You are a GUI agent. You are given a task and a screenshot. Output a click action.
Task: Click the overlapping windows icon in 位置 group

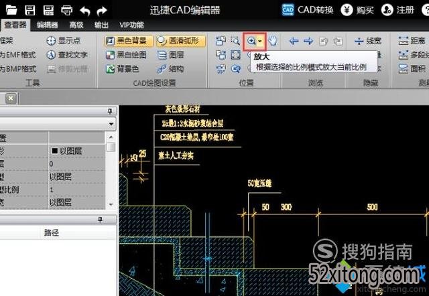[x=221, y=41]
